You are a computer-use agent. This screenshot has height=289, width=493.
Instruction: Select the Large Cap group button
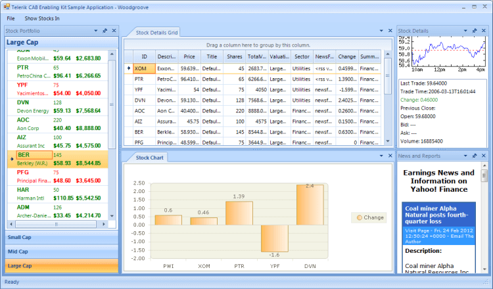pyautogui.click(x=62, y=266)
